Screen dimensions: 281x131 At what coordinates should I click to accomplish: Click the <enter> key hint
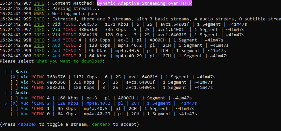tap(101, 124)
